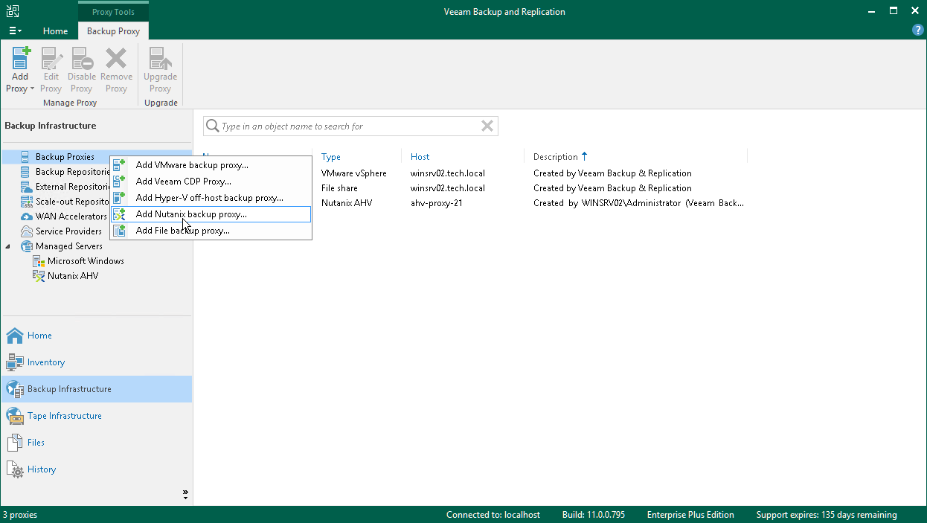The image size is (927, 523).
Task: Select the External Repositories tree node icon
Action: (25, 187)
